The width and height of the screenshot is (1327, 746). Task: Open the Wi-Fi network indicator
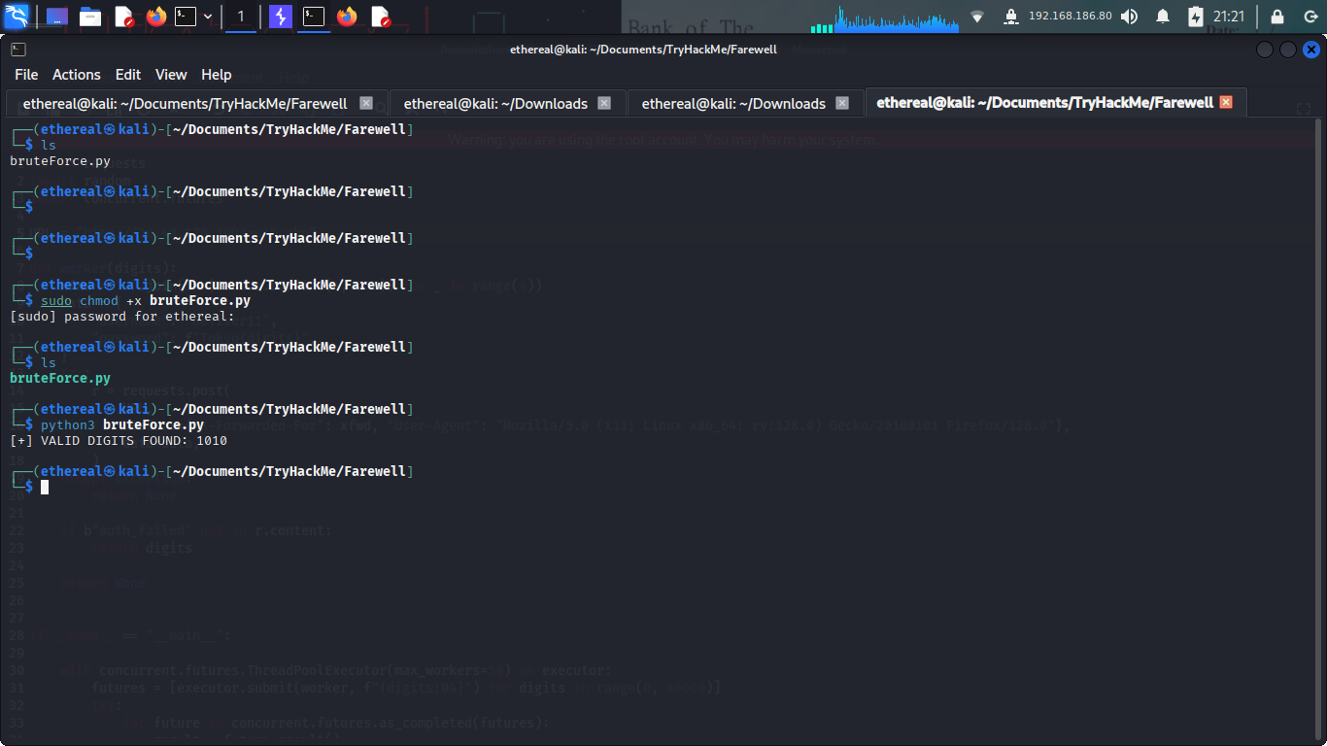[977, 17]
